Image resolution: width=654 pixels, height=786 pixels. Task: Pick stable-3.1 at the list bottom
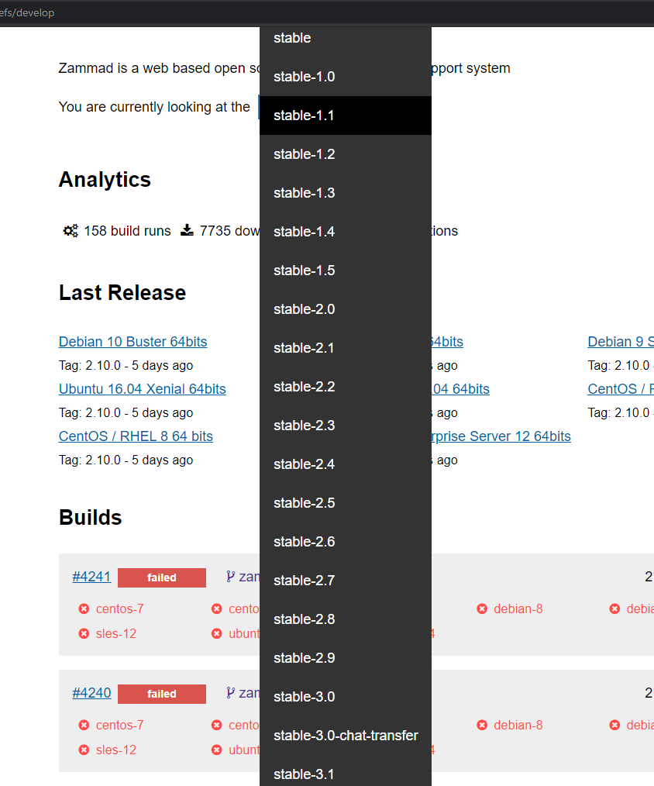(346, 772)
